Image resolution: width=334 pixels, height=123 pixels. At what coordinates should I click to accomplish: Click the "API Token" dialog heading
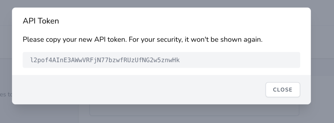[x=41, y=21]
